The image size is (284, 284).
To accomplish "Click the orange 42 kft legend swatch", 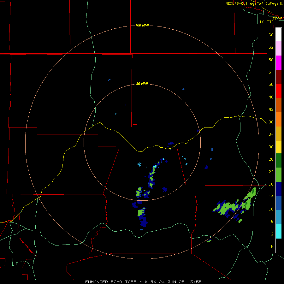I will pos(279,119).
